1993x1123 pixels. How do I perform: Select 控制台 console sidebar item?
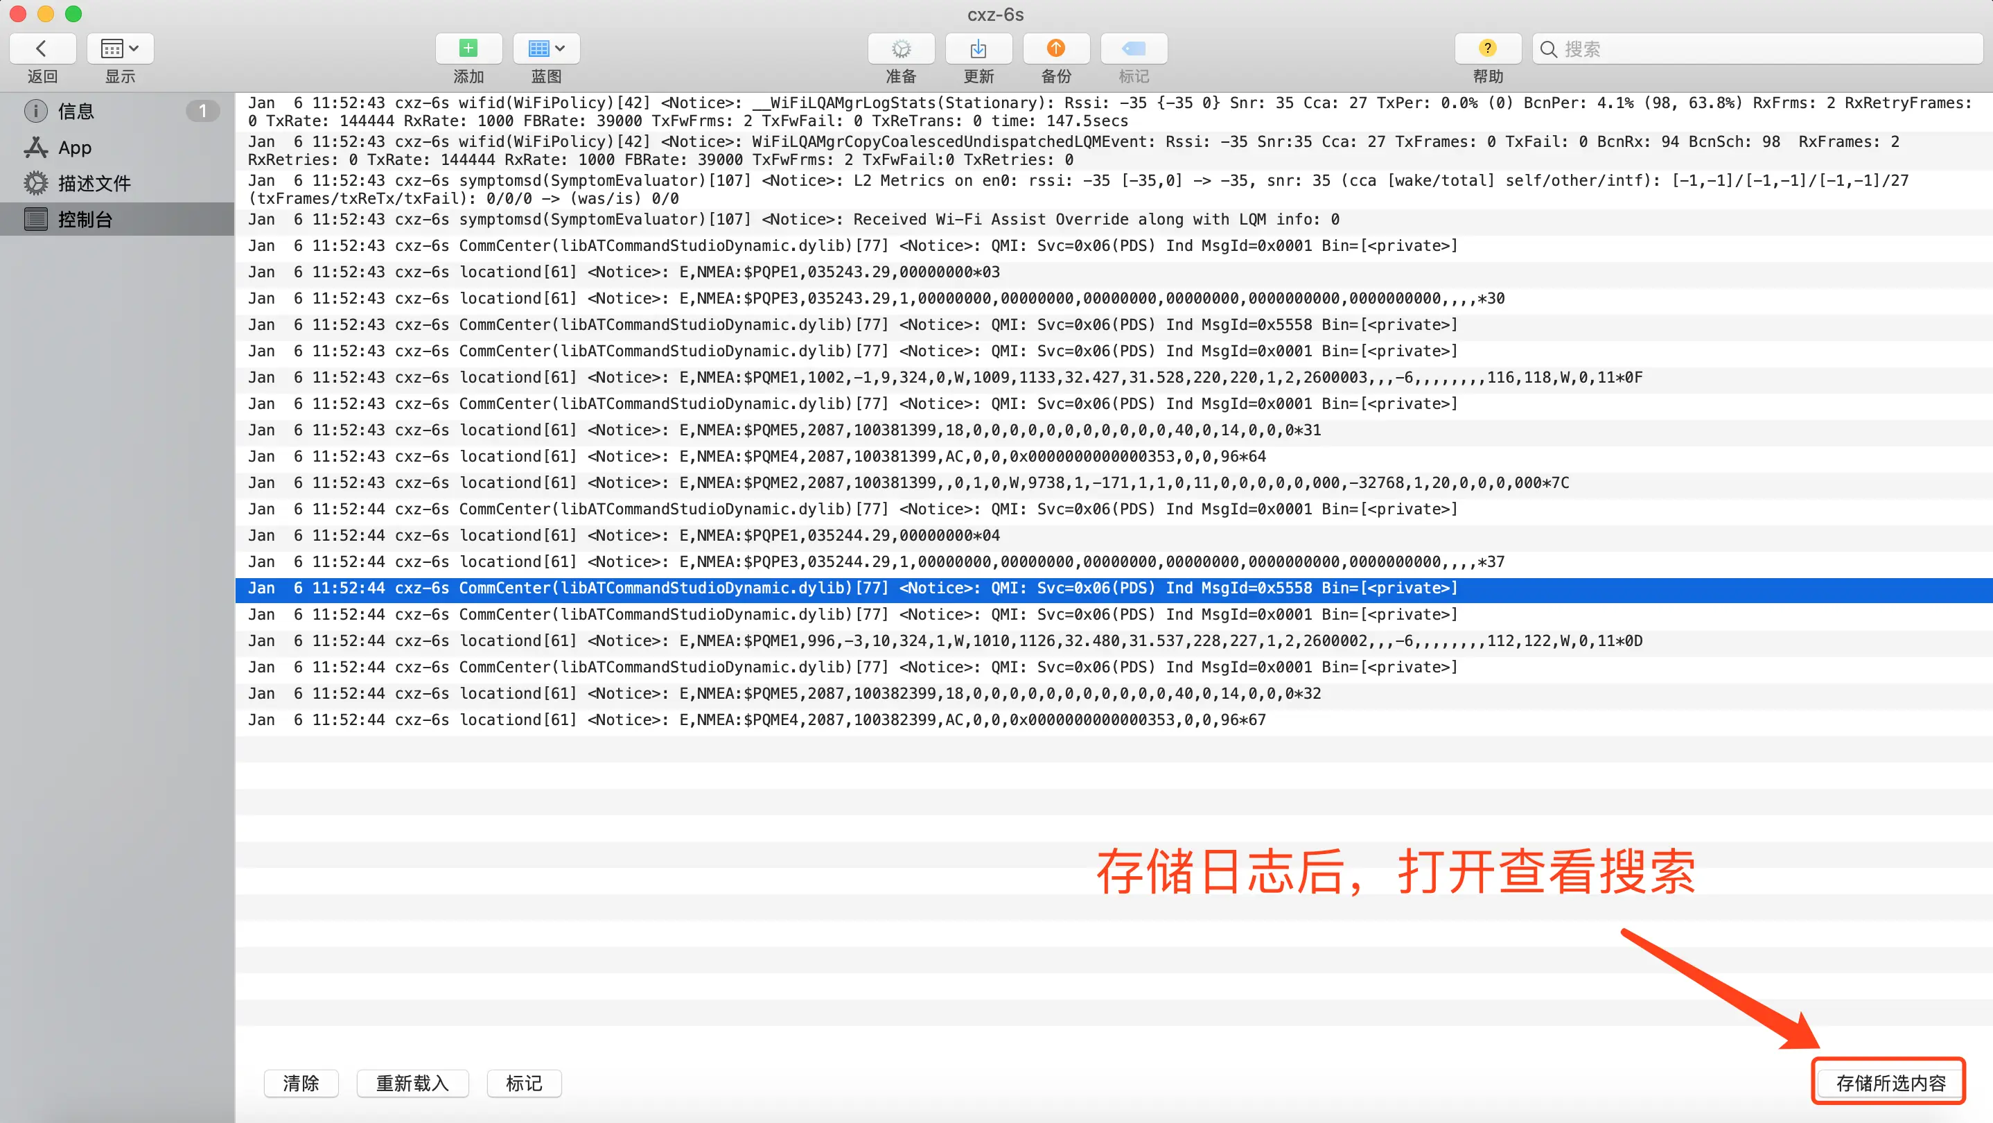[85, 220]
